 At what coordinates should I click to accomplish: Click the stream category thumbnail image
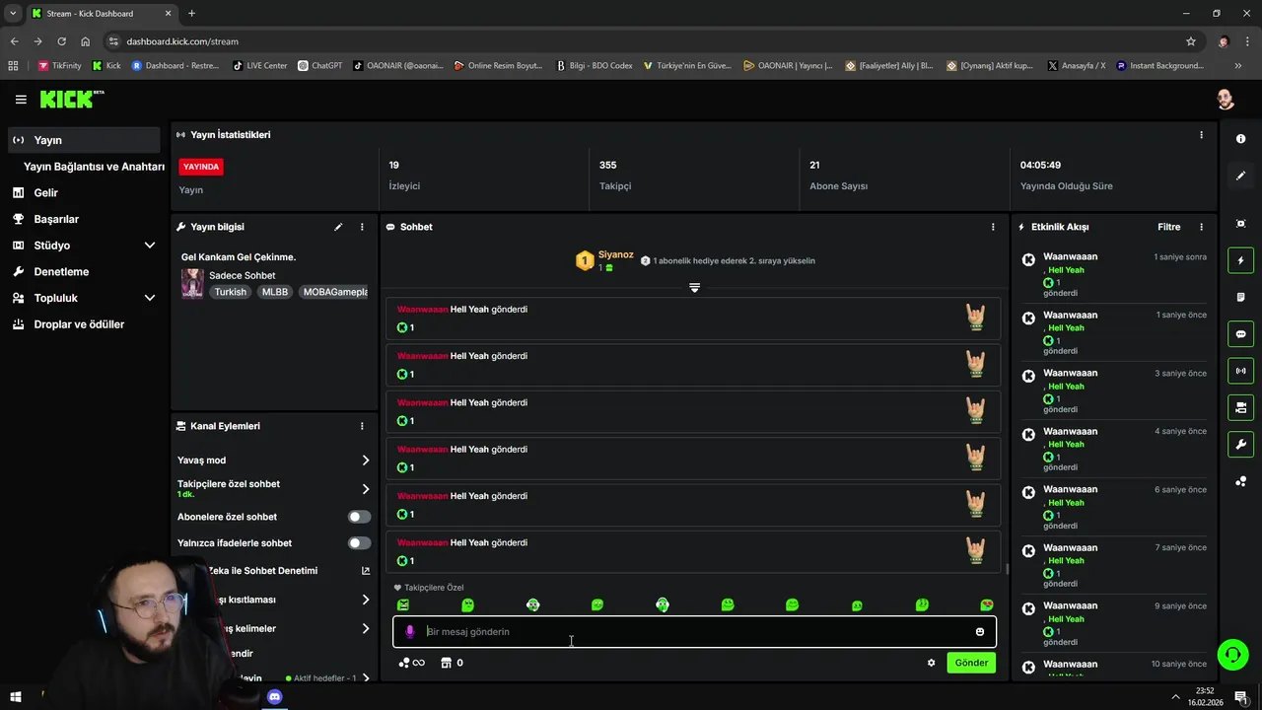click(192, 283)
